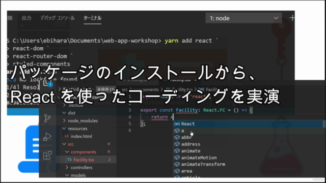The width and height of the screenshot is (326, 183).
Task: Open Explorer icon with badge
Action: click(47, 84)
